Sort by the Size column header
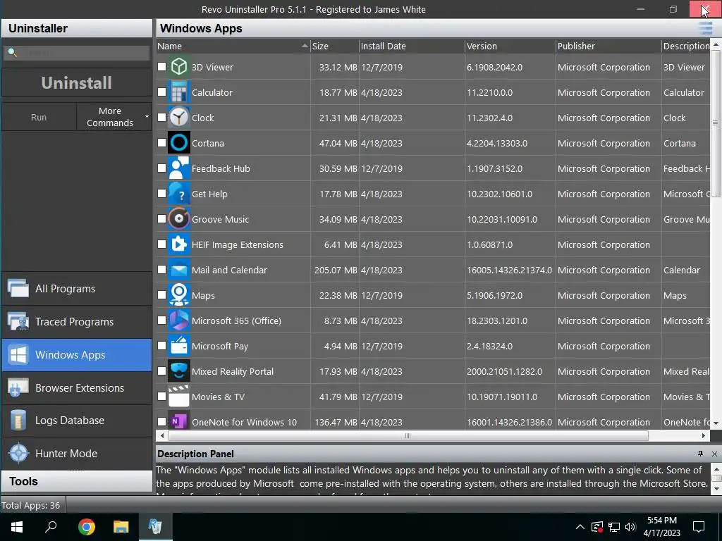Viewport: 722px width, 541px height. tap(334, 46)
